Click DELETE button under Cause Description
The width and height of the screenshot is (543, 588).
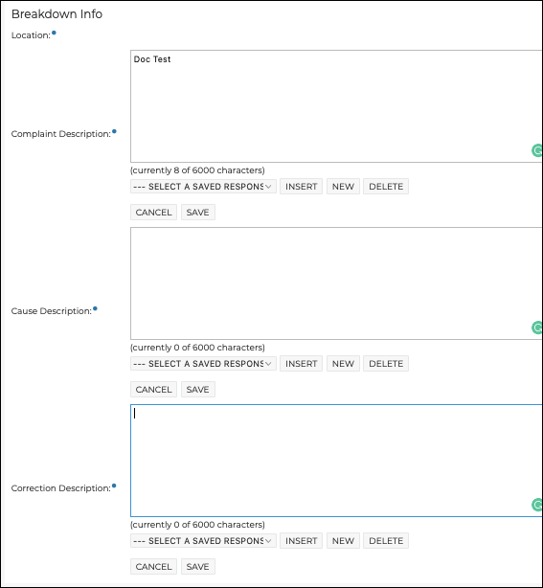[x=386, y=363]
